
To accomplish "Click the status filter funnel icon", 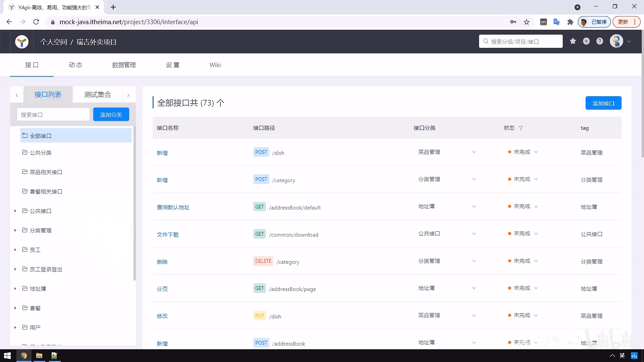I will coord(521,128).
